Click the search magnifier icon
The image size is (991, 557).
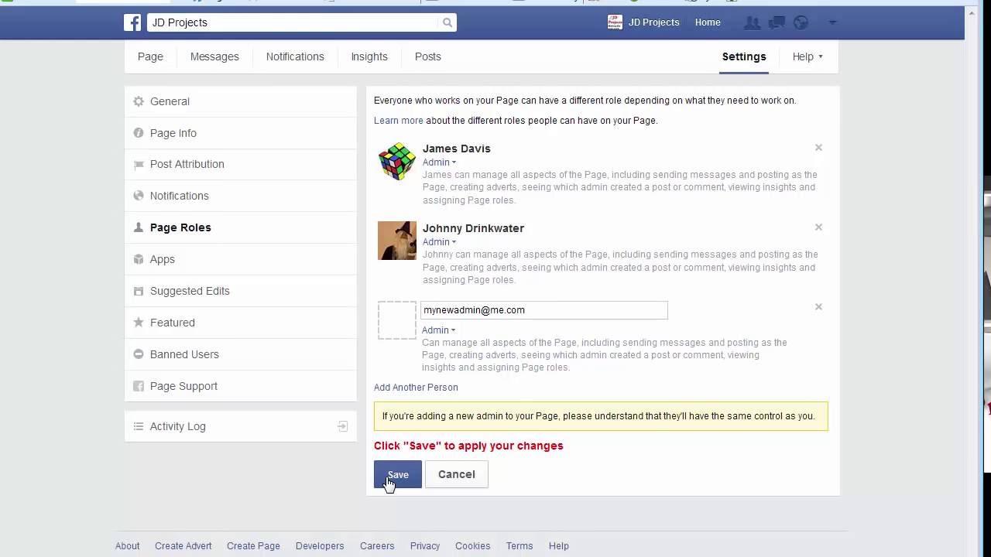click(447, 22)
